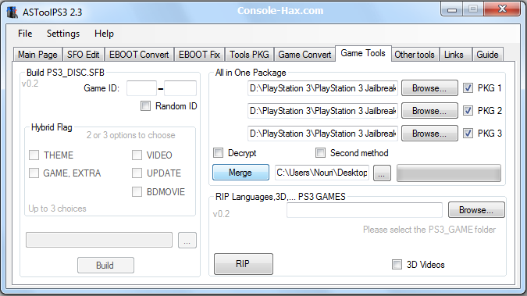Click Browse in RIP Languages section
This screenshot has height=296, width=527.
(x=476, y=210)
